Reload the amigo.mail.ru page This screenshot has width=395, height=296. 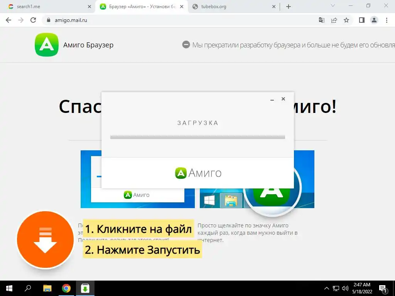(33, 20)
